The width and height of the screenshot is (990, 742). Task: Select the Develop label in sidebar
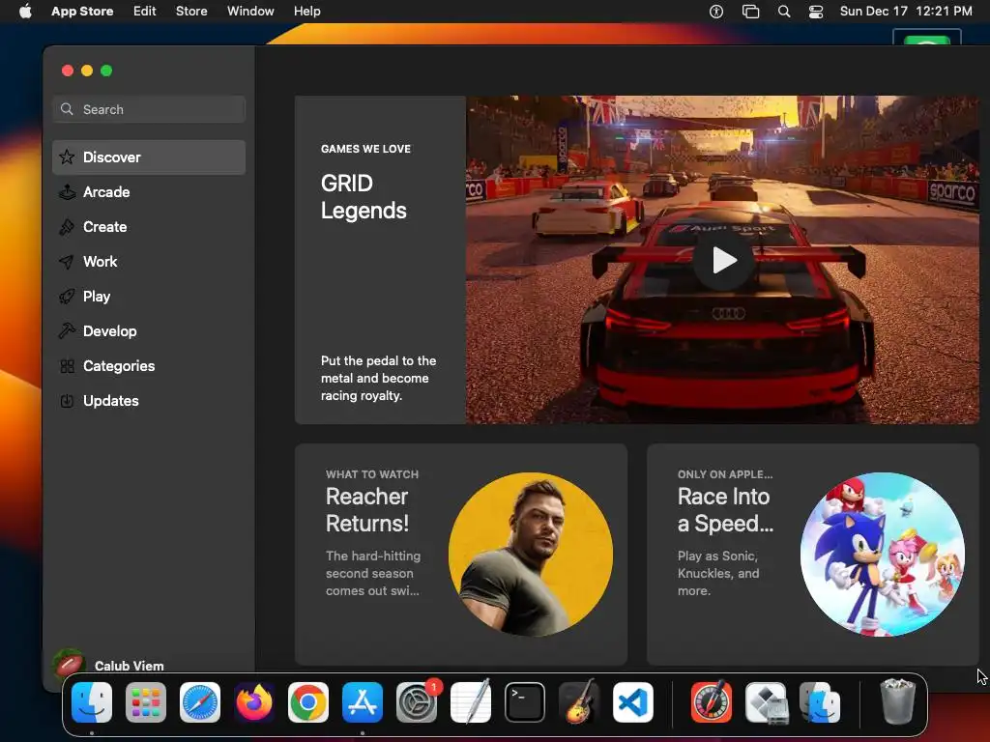pos(110,330)
